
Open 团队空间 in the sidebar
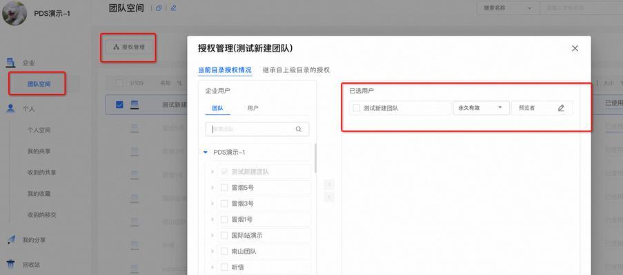(39, 84)
